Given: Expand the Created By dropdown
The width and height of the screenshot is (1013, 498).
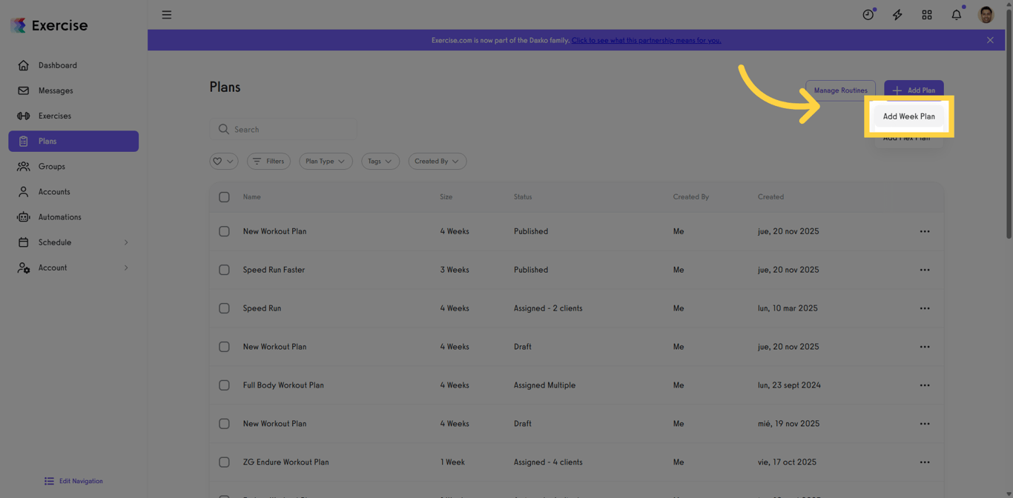Looking at the screenshot, I should pos(437,161).
